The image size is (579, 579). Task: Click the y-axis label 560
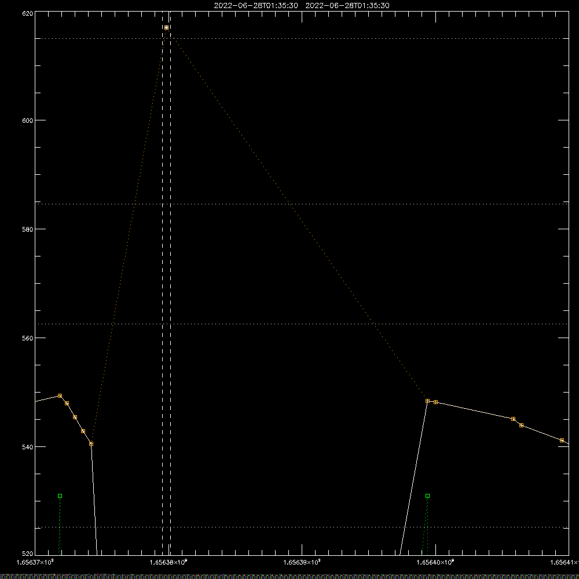(28, 338)
